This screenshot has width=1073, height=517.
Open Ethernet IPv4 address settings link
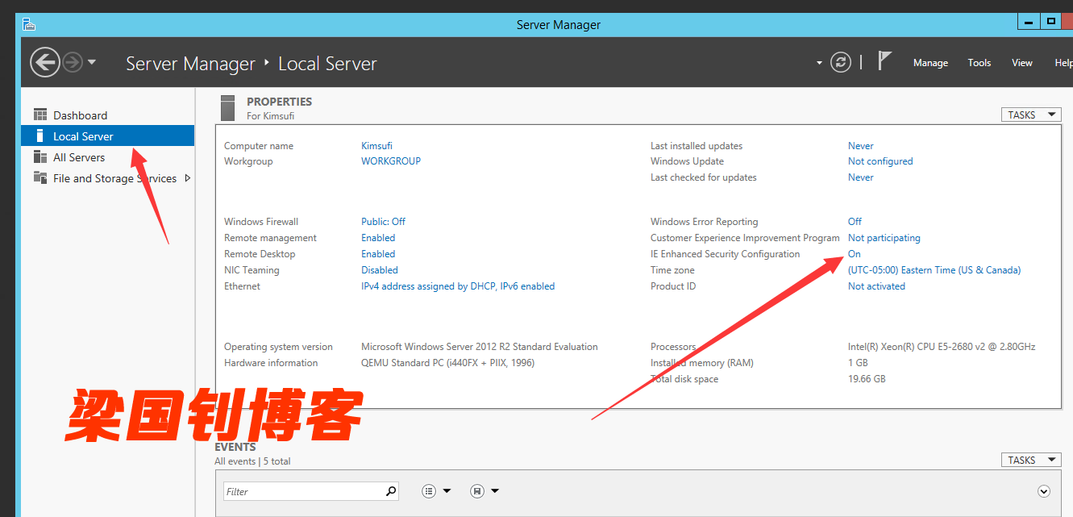[x=458, y=286]
